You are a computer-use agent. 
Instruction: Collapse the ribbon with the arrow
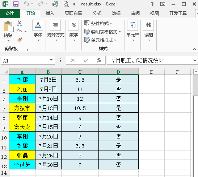click(x=195, y=49)
